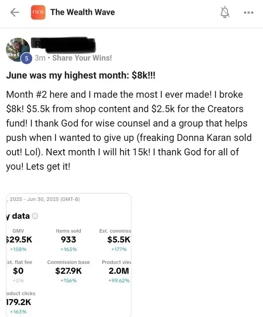Tap the Commission base $27.9K metric

69,271
